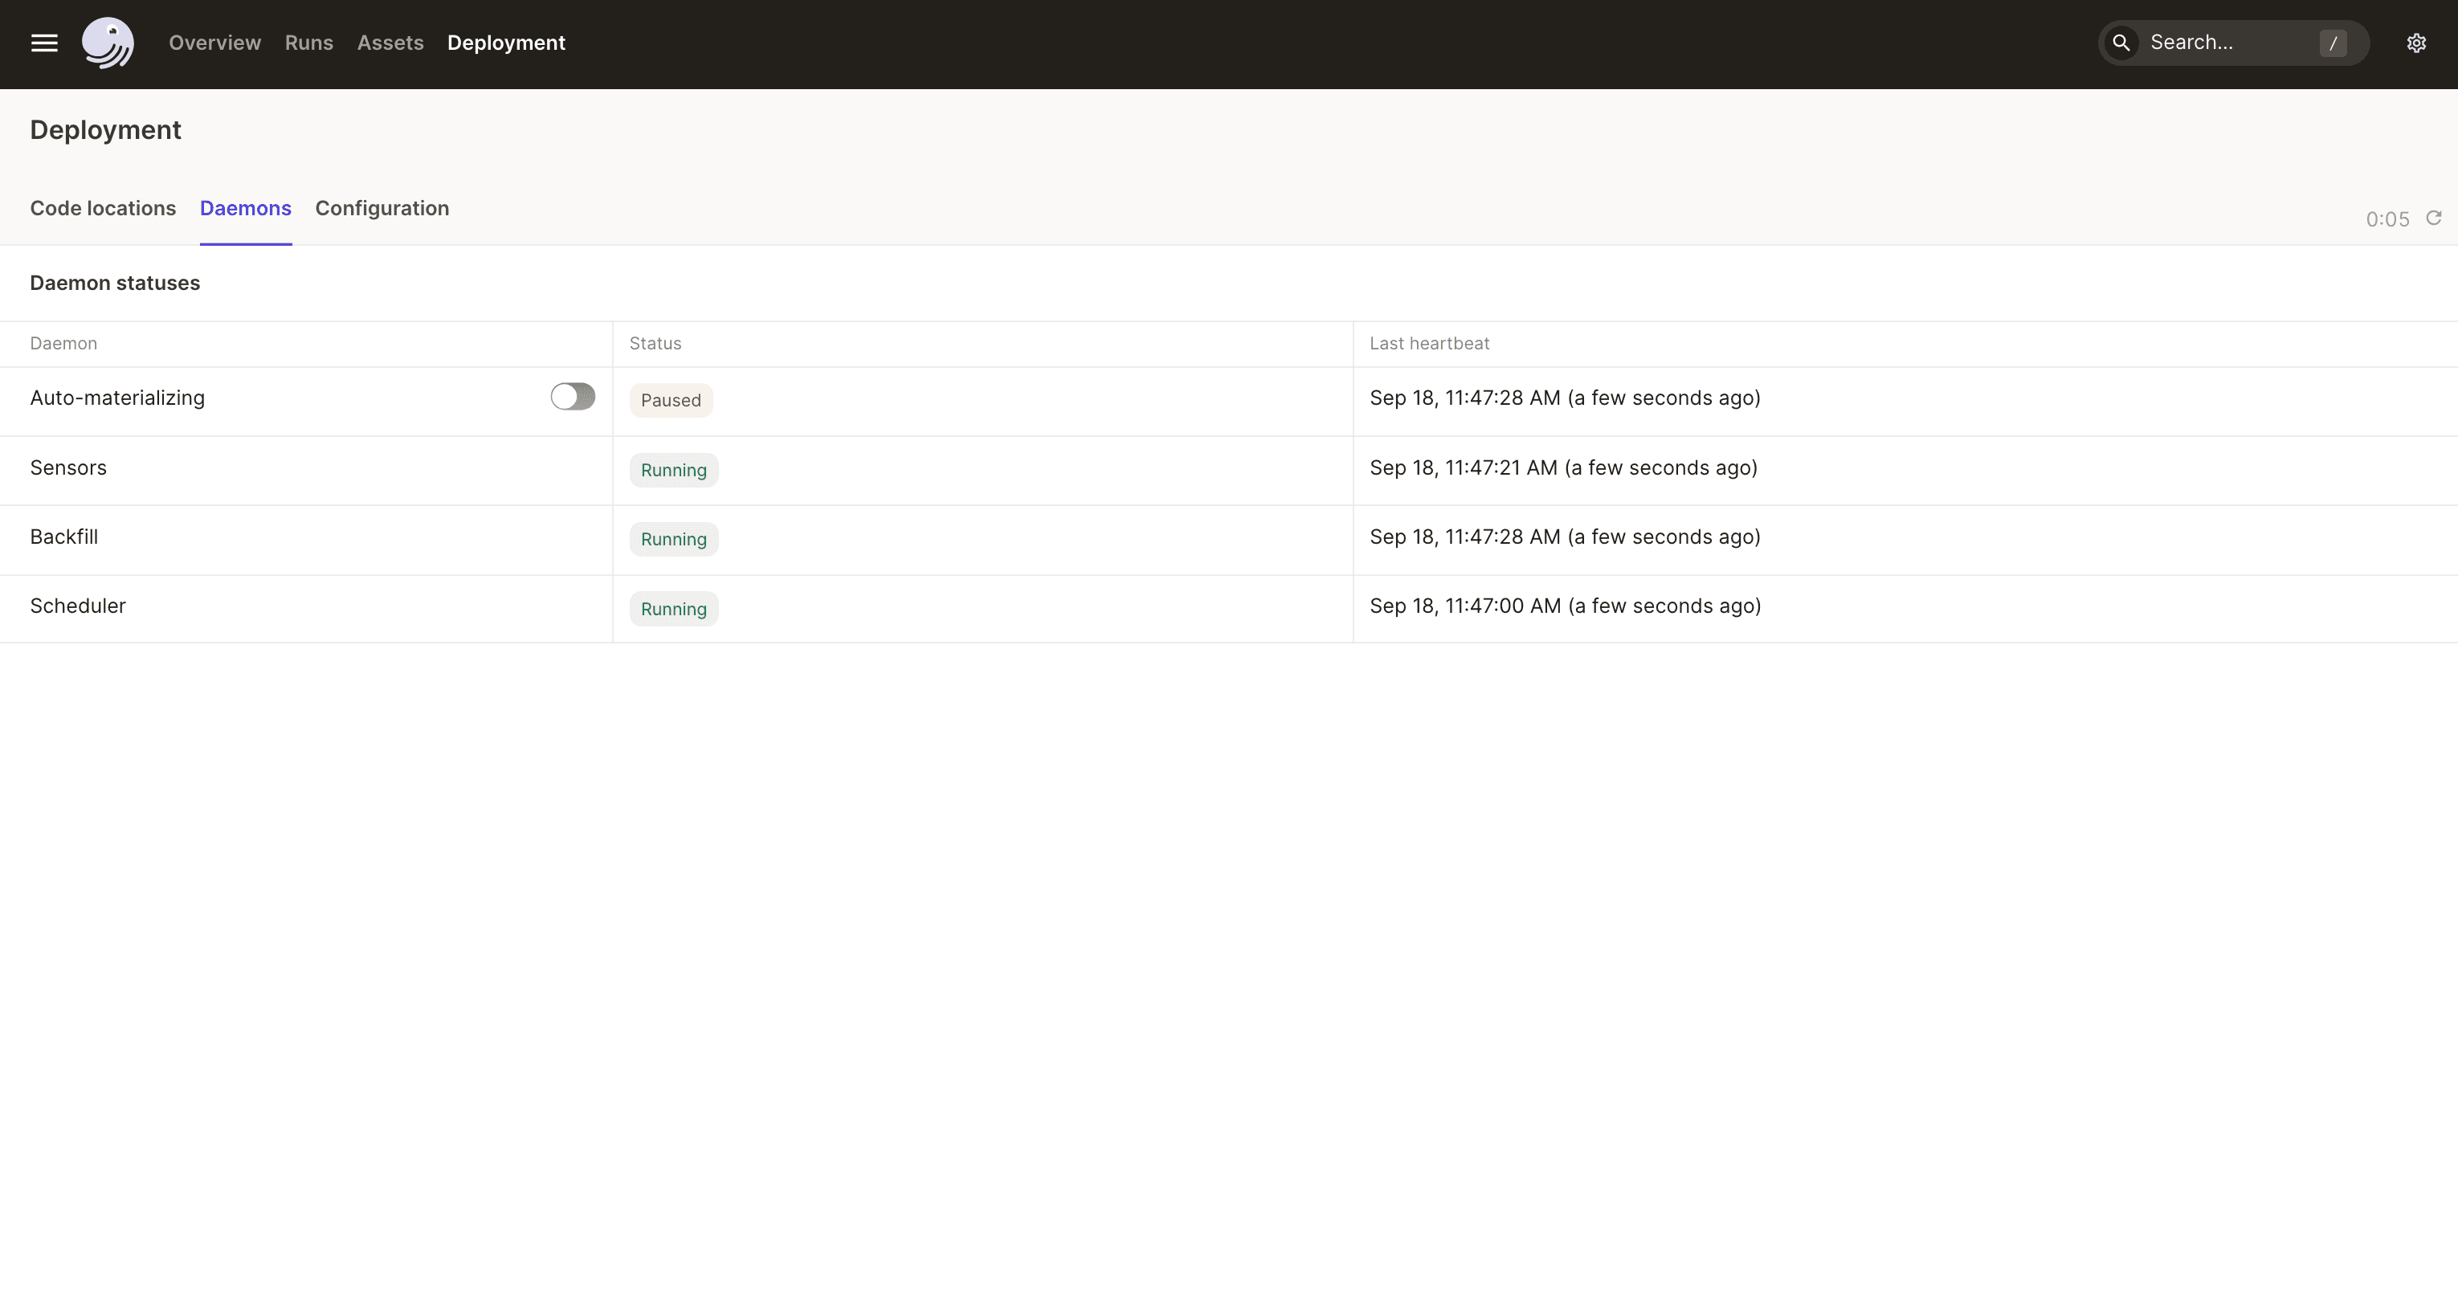The width and height of the screenshot is (2458, 1306).
Task: Open the navigation hamburger menu
Action: 43,42
